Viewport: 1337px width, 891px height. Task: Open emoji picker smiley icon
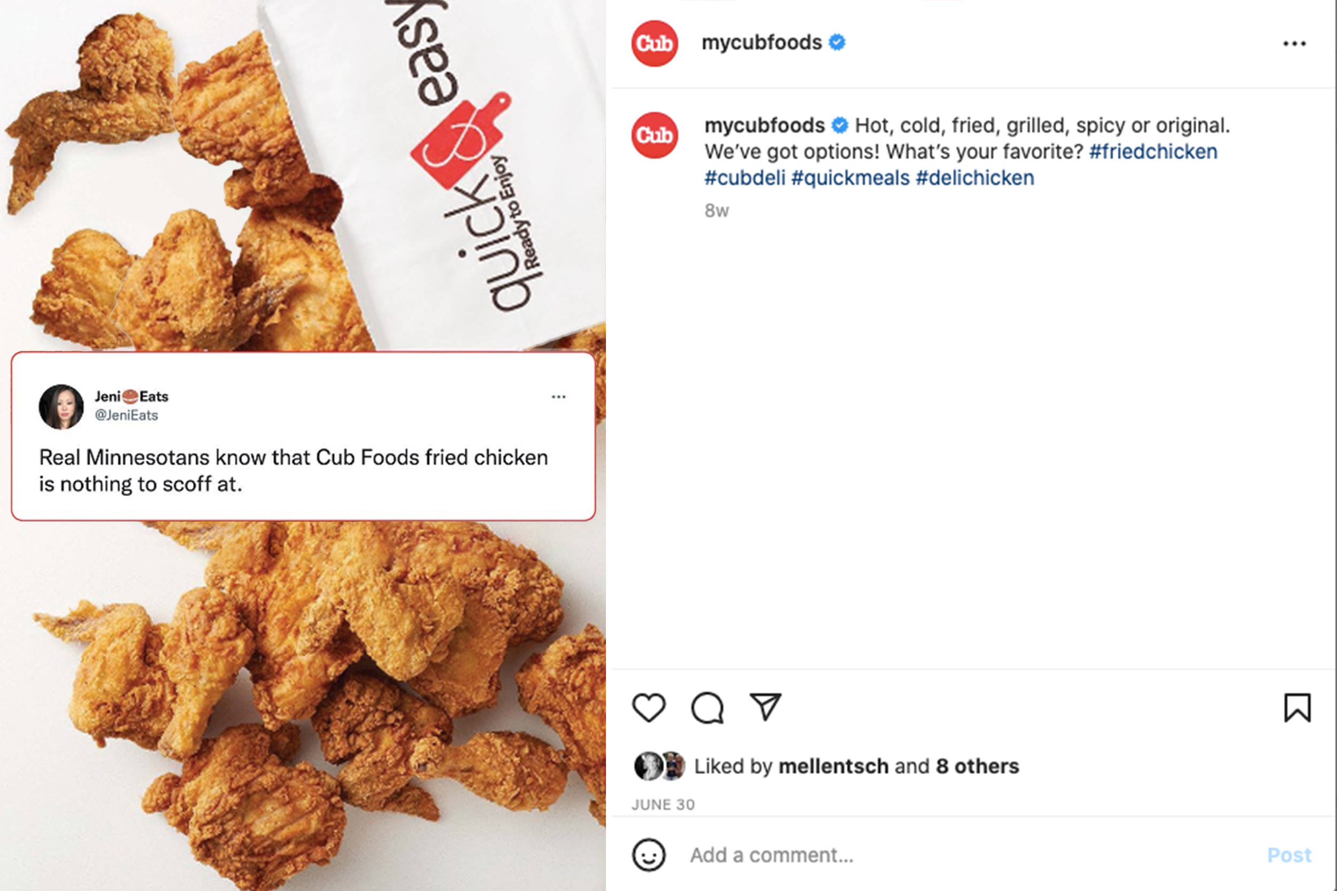point(649,855)
